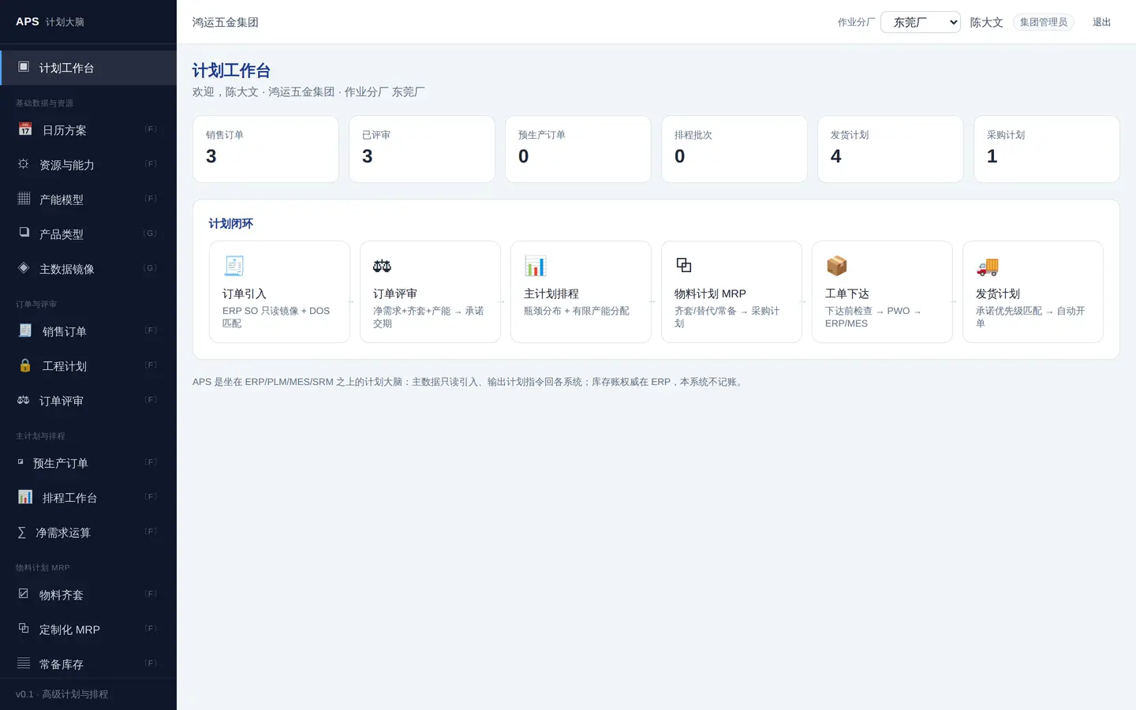Click the scales icon beside sidebar 订单评审

[24, 400]
